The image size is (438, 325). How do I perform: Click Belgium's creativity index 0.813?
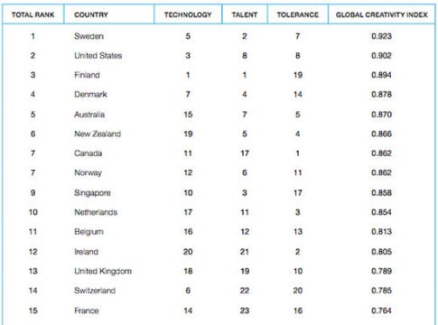[x=381, y=231]
